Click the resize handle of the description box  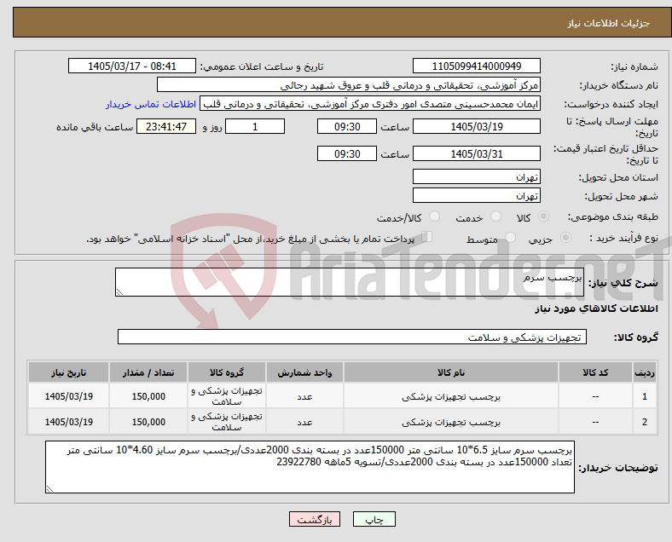click(x=119, y=291)
